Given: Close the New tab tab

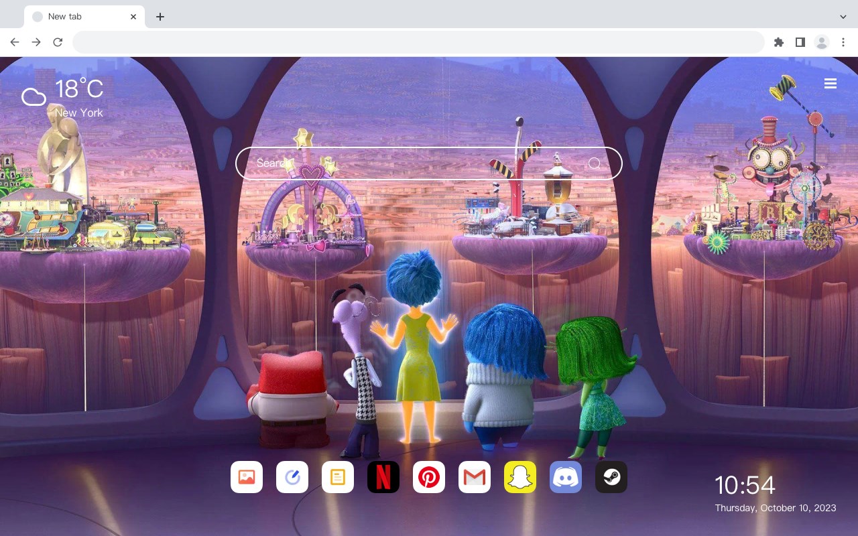Looking at the screenshot, I should (133, 17).
